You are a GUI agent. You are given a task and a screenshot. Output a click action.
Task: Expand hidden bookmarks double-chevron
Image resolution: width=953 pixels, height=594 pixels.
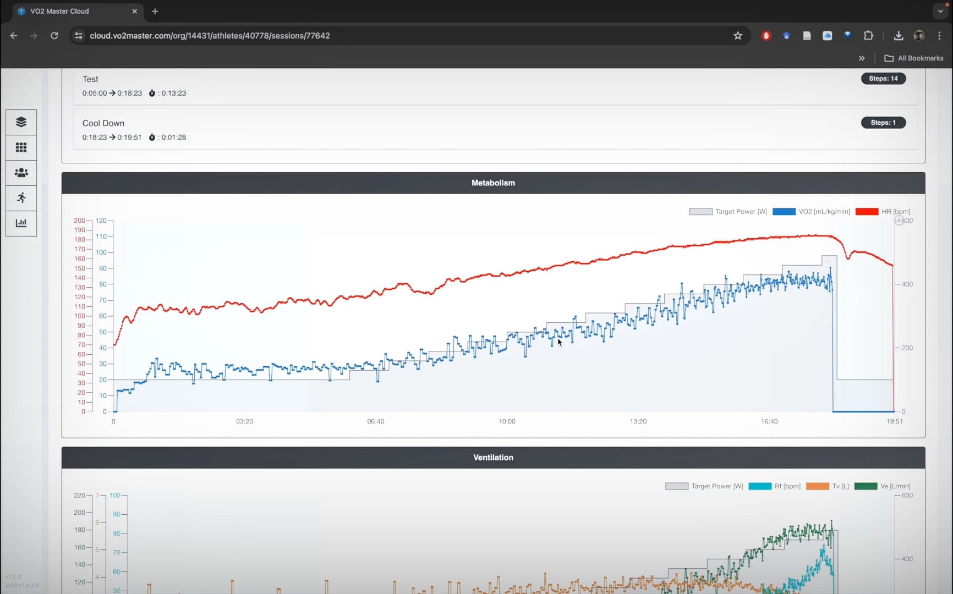tap(862, 58)
